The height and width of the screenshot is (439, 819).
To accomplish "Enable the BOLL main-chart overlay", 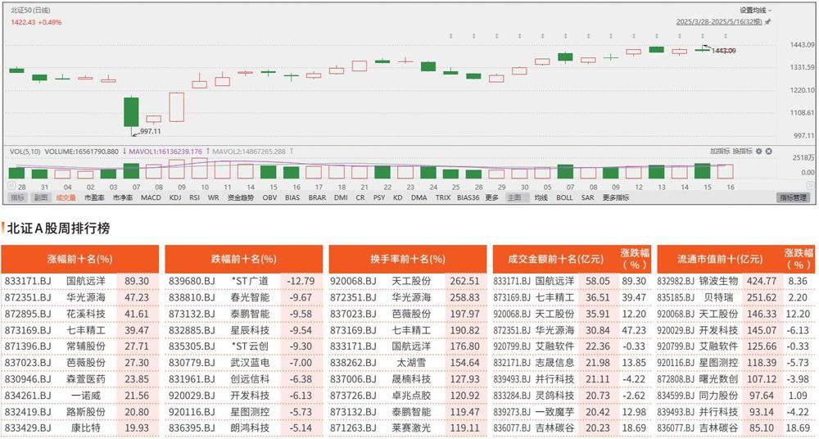I will coord(564,197).
